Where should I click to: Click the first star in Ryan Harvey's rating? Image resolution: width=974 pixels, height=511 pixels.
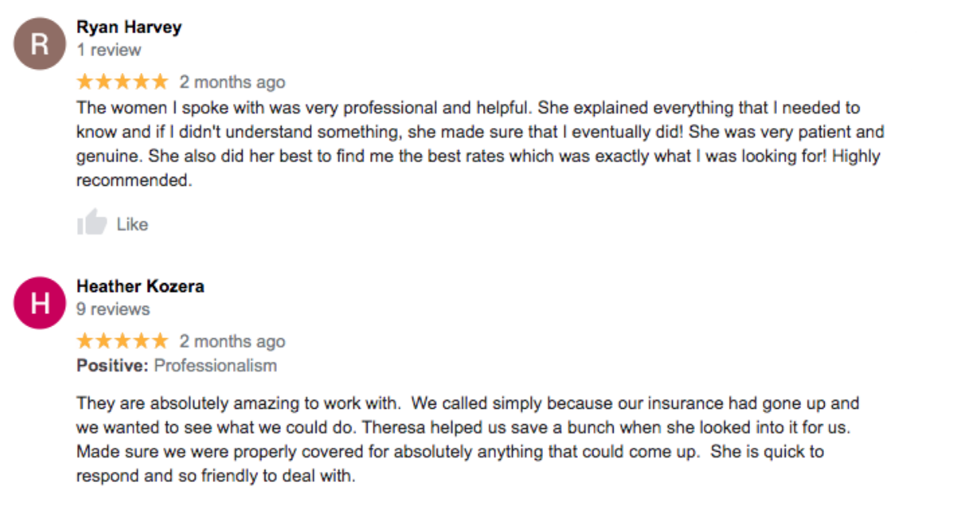point(85,82)
